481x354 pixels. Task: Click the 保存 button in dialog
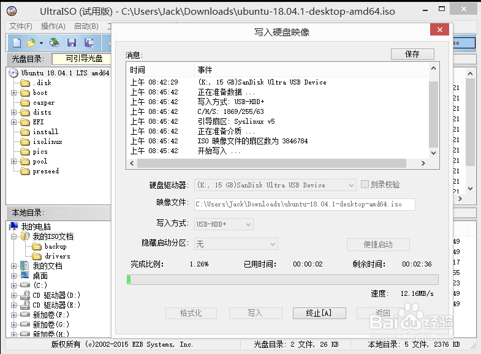[x=412, y=55]
